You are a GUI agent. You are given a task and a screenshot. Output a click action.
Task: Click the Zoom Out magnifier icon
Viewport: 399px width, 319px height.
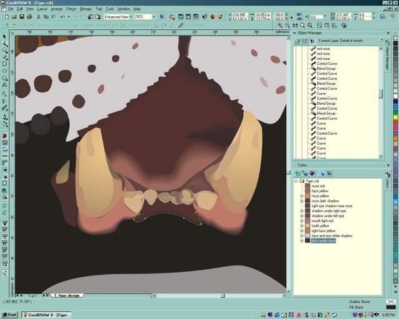coord(287,26)
